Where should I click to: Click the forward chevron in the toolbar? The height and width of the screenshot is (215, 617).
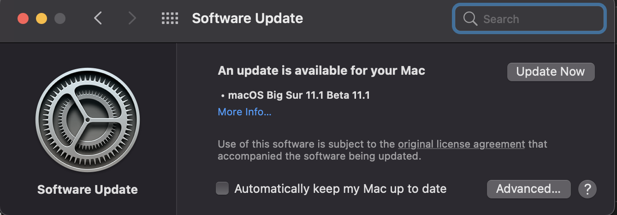(132, 18)
